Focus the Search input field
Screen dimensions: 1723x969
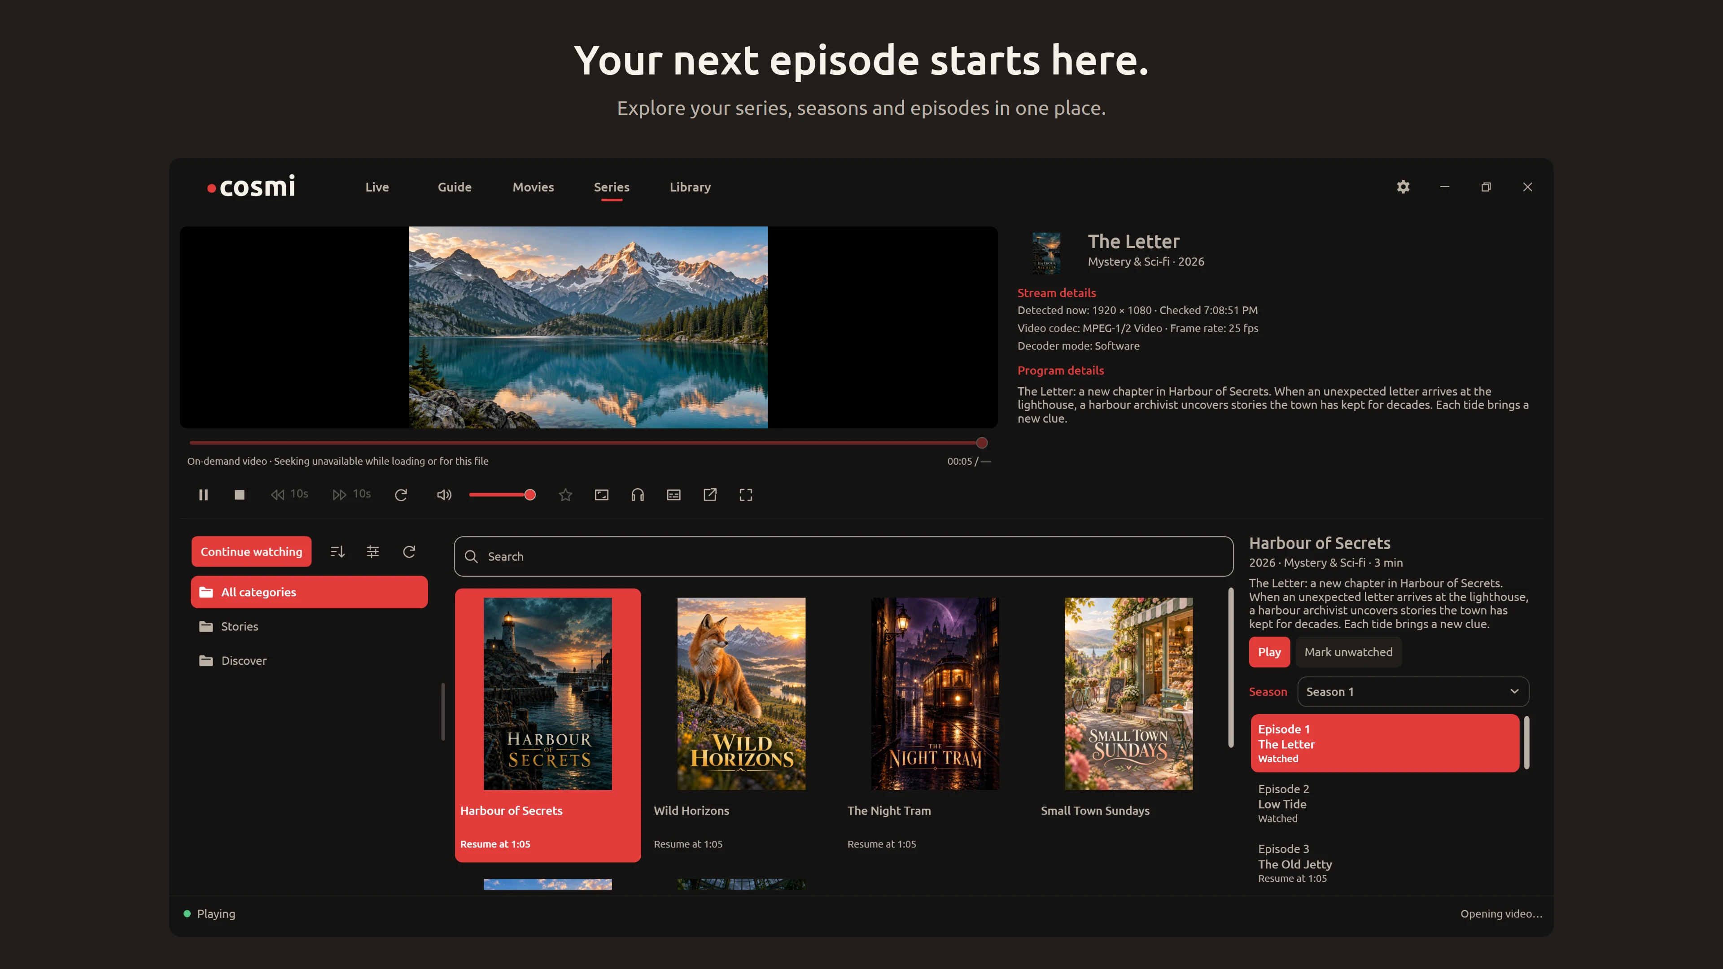tap(844, 556)
